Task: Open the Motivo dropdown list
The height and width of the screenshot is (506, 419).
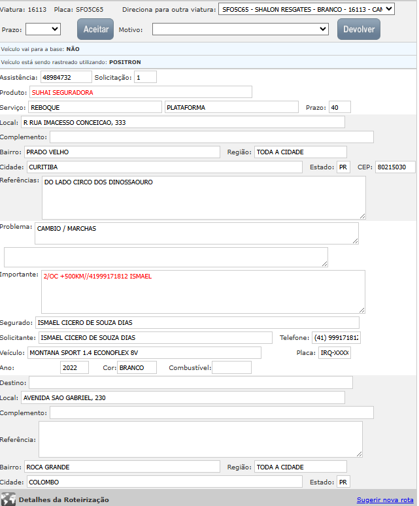Action: (x=241, y=29)
